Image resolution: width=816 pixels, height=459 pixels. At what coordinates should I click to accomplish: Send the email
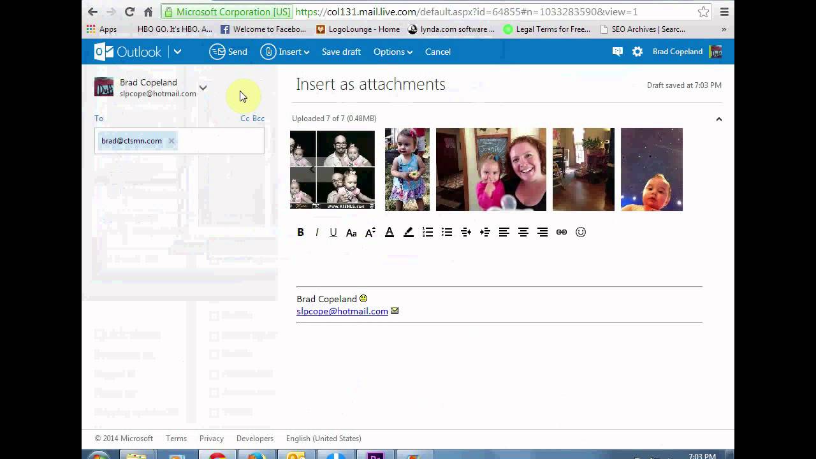[229, 52]
